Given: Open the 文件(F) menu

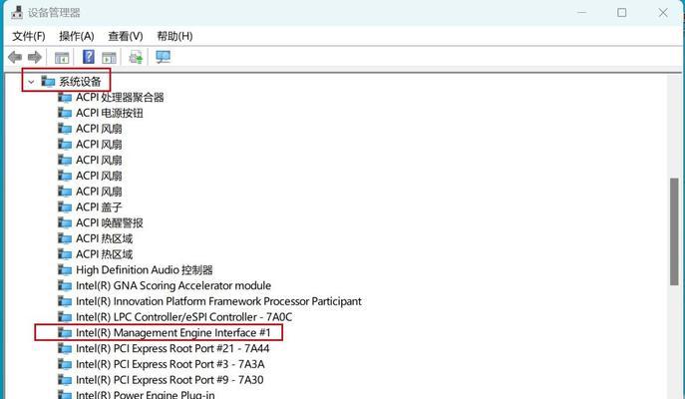Looking at the screenshot, I should (x=29, y=36).
